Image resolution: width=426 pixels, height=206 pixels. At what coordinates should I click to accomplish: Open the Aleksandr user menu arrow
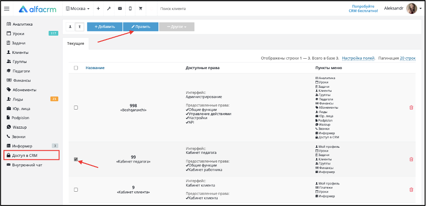[421, 9]
